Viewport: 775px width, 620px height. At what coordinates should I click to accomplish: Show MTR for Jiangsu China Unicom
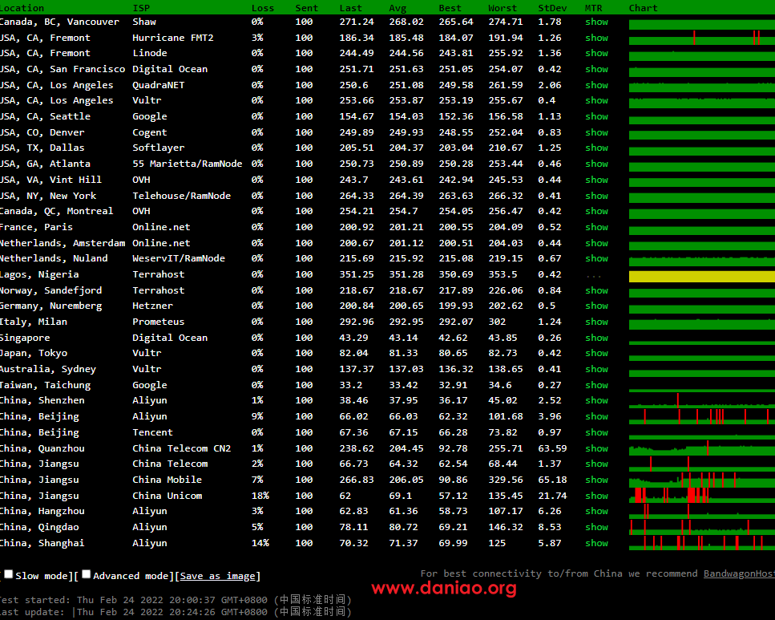pos(596,496)
